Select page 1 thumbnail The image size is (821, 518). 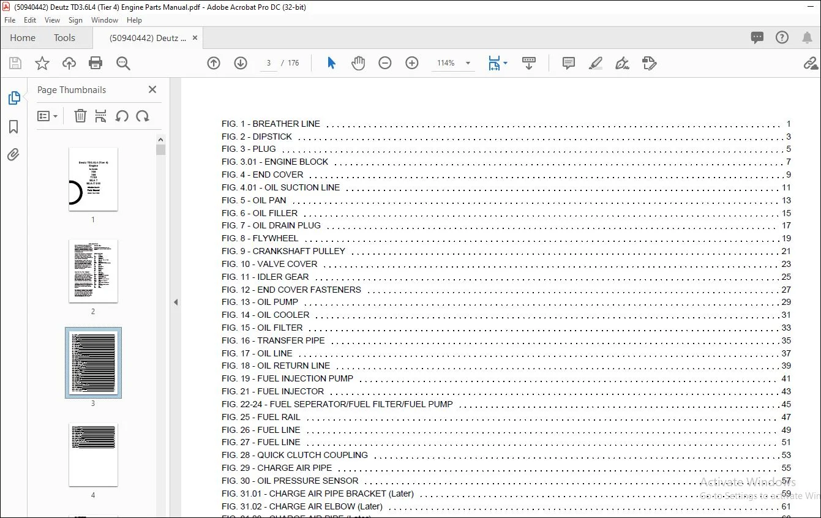[x=93, y=179]
